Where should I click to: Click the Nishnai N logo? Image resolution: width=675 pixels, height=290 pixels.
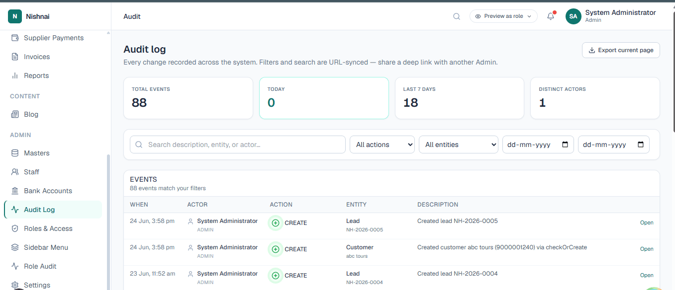click(15, 16)
